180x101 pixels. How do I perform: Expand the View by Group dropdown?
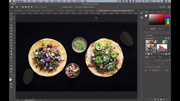(150, 38)
